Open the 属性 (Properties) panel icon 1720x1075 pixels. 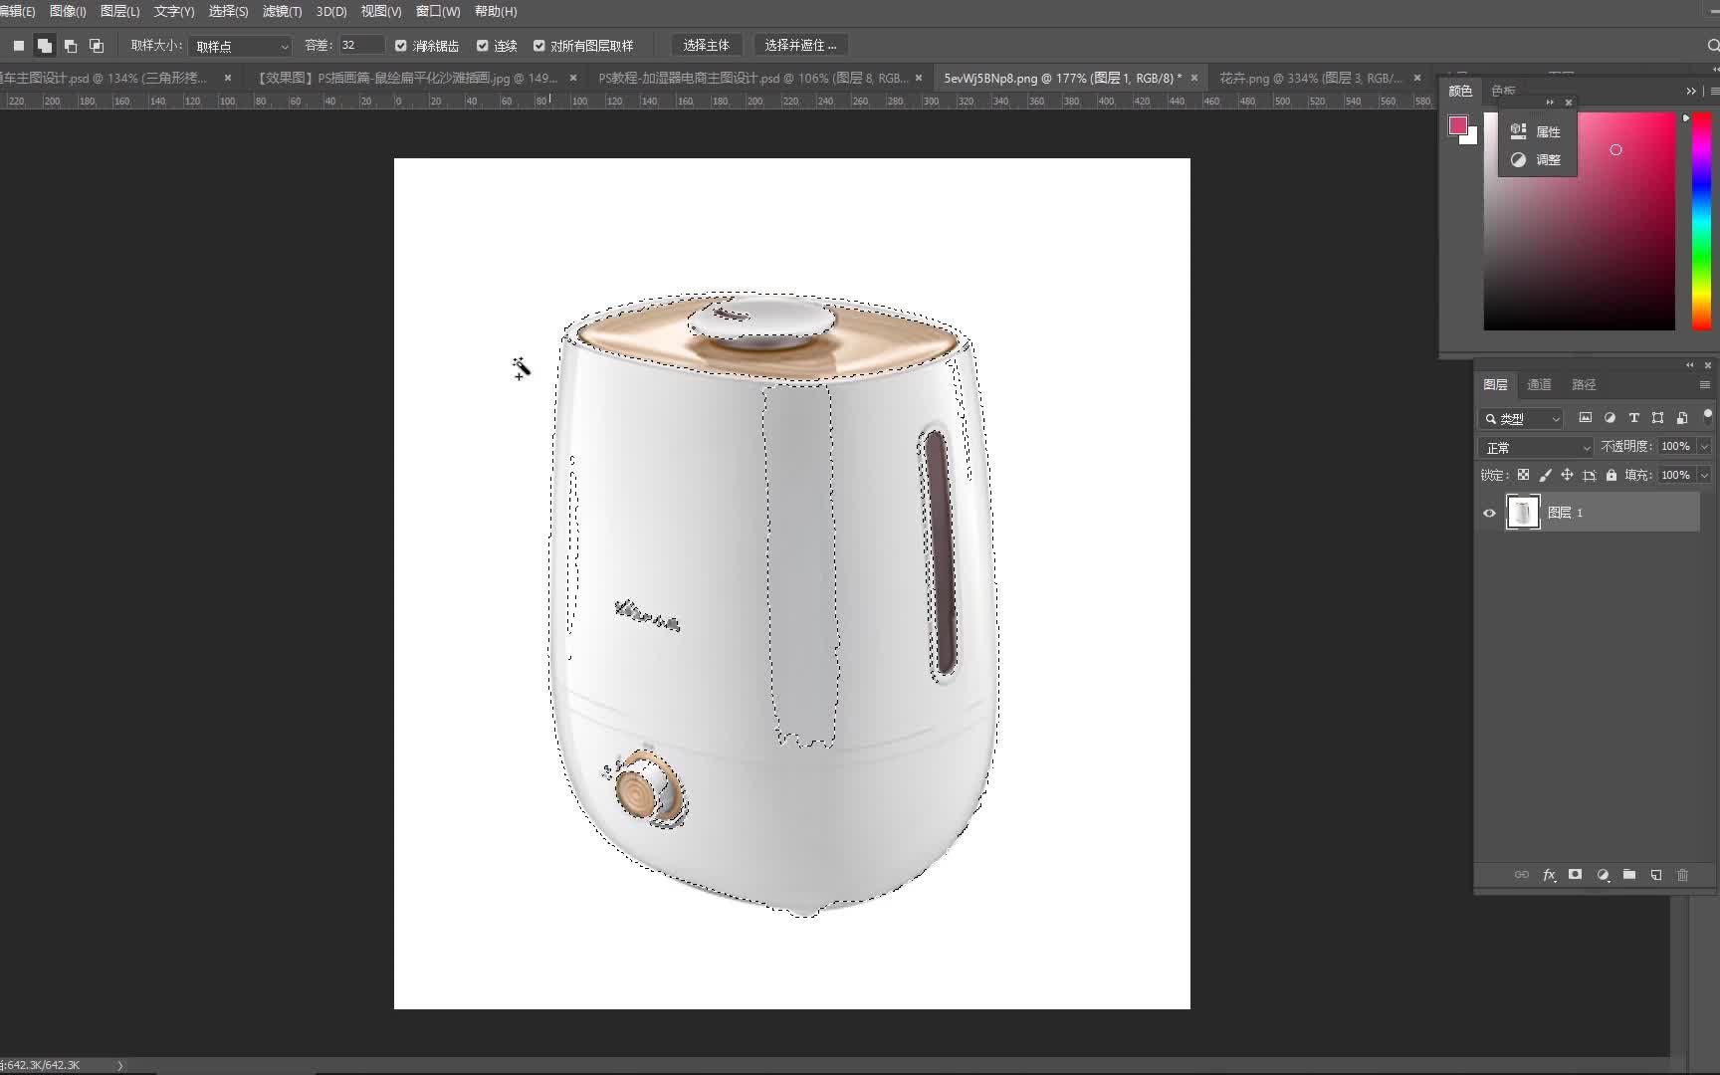coord(1518,130)
